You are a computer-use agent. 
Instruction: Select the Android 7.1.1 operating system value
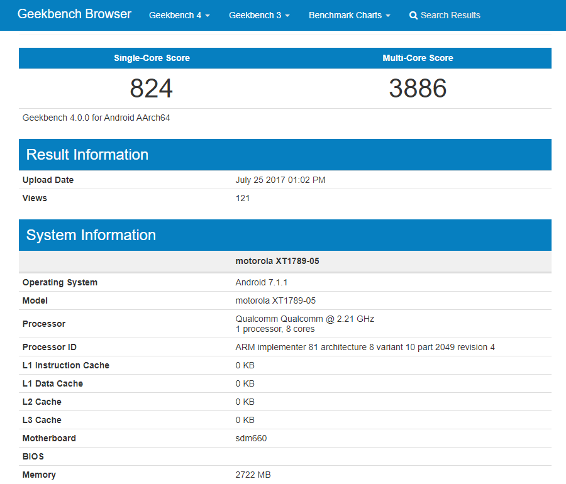click(x=262, y=282)
